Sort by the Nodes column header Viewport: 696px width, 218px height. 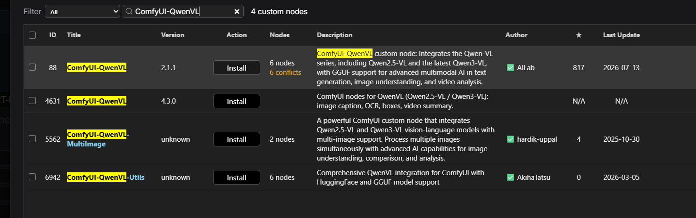tap(280, 35)
